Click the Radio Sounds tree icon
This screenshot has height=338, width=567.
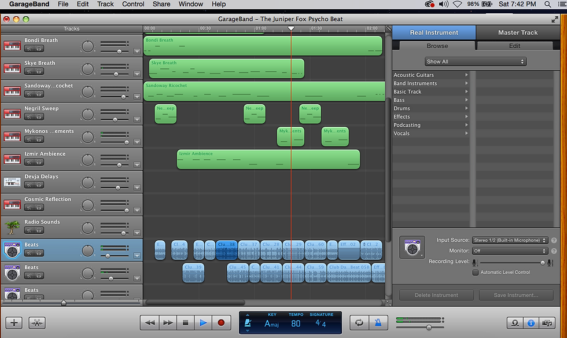(x=12, y=227)
